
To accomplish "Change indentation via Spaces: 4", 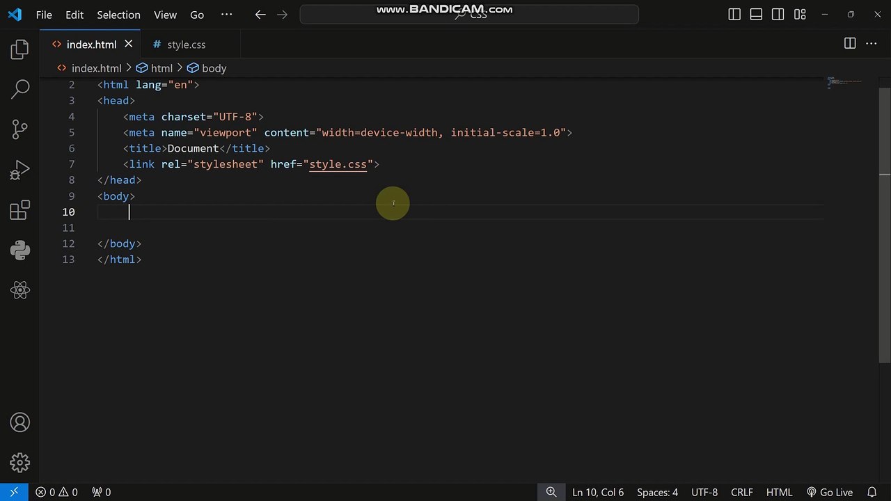I will pos(657,492).
